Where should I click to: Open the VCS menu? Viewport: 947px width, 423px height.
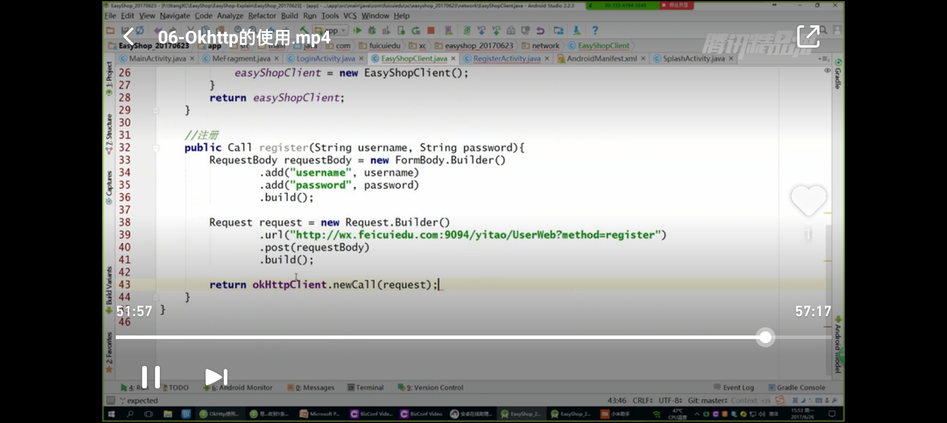click(350, 16)
